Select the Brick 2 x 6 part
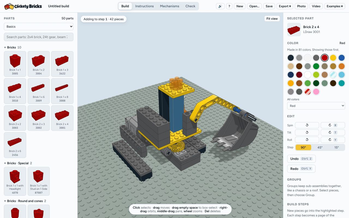Image resolution: width=349 pixels, height=218 pixels. pos(15,145)
